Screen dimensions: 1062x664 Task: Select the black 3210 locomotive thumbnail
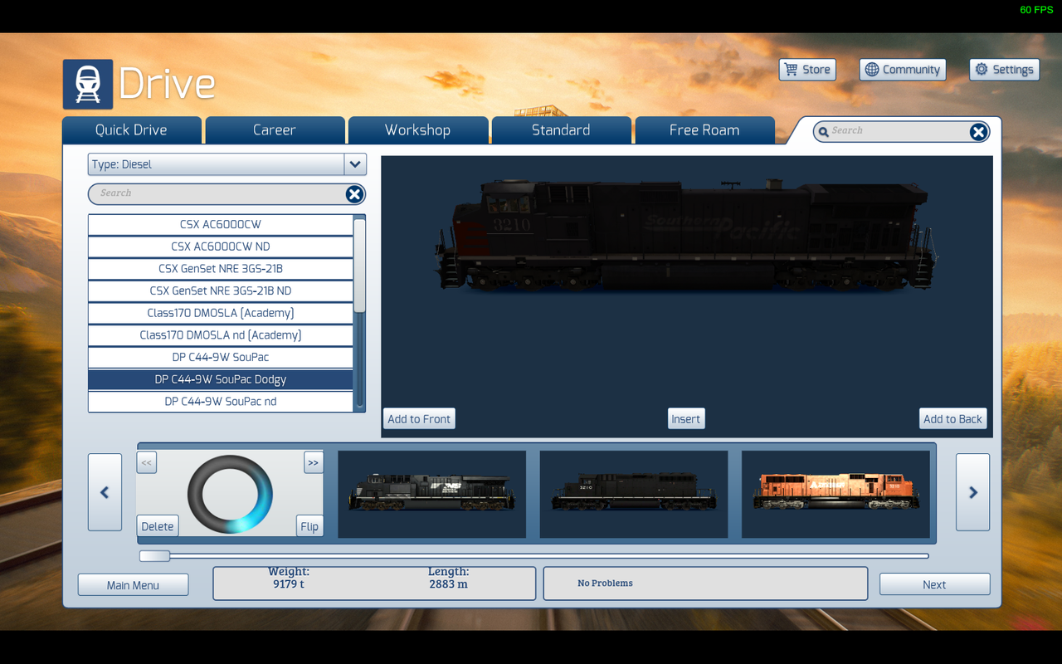pyautogui.click(x=634, y=494)
